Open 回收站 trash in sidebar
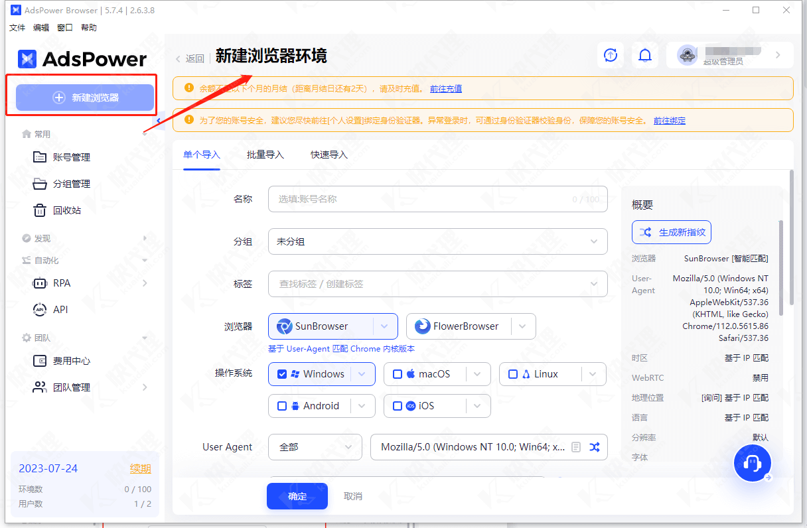807x528 pixels. tap(66, 210)
